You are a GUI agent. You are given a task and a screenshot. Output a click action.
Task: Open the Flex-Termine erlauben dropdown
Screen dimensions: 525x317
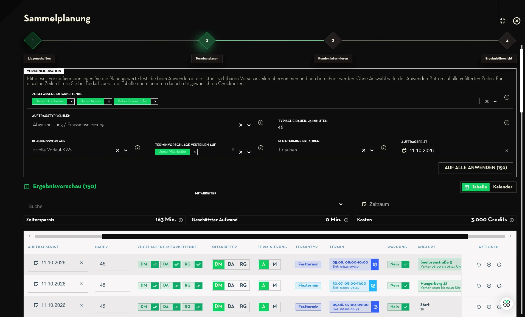[372, 150]
